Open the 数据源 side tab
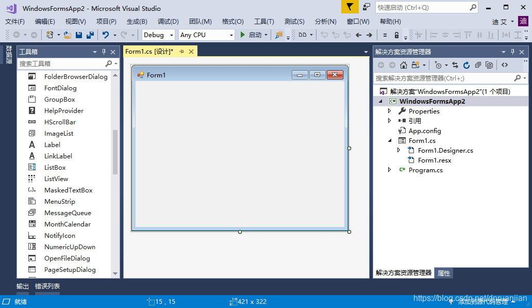This screenshot has width=532, height=308. (x=8, y=55)
